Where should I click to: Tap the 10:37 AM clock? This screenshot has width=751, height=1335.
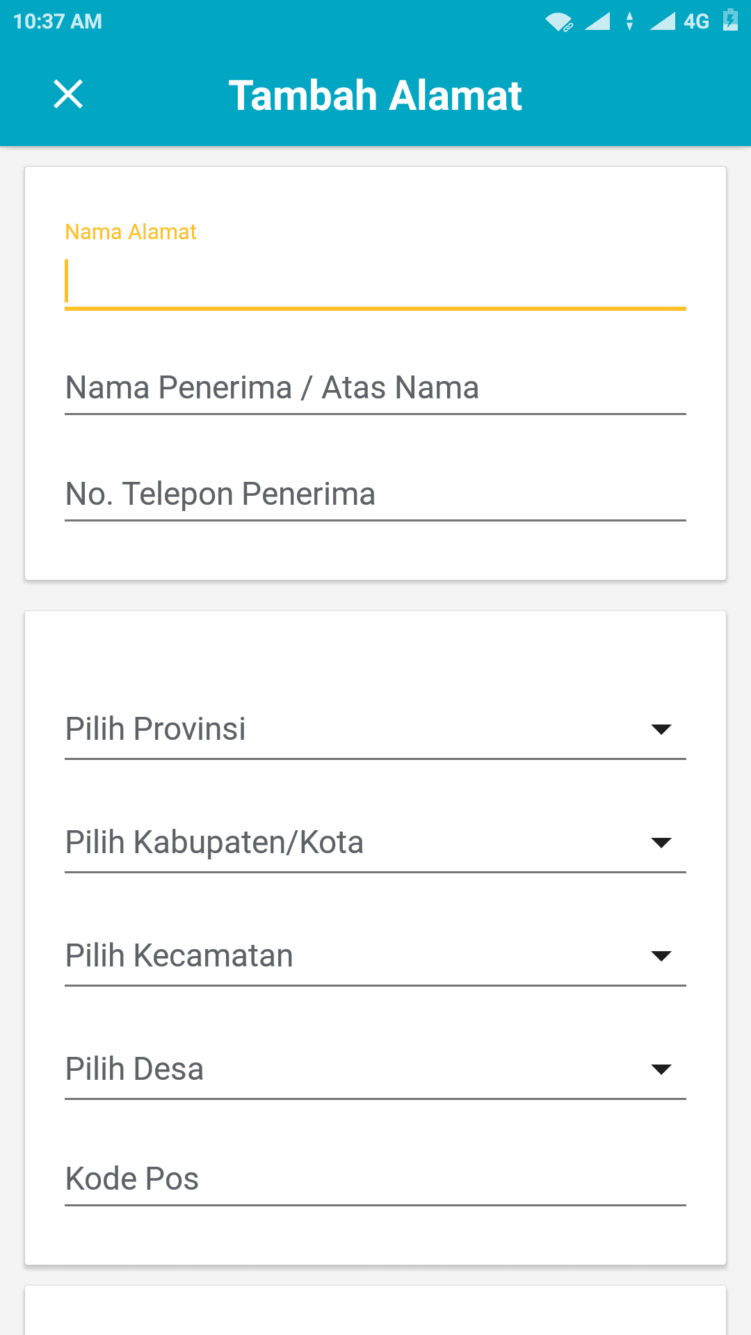click(58, 22)
